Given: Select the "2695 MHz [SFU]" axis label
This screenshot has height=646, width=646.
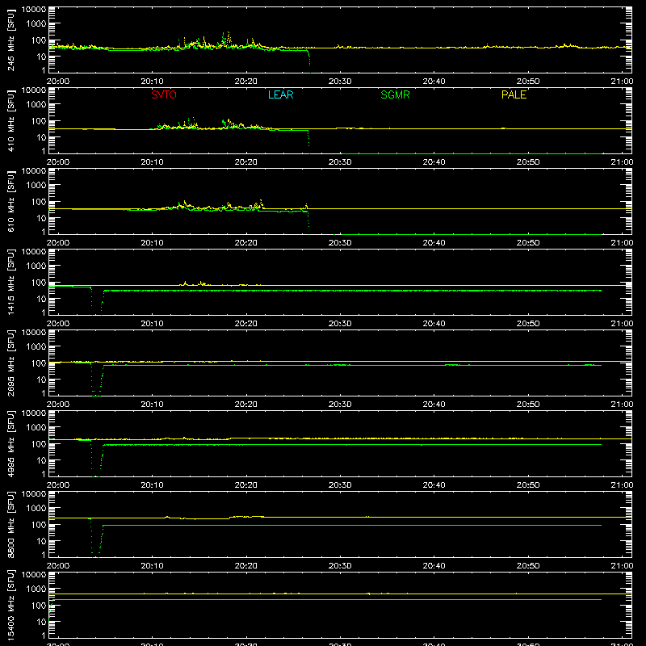Looking at the screenshot, I should [x=11, y=363].
